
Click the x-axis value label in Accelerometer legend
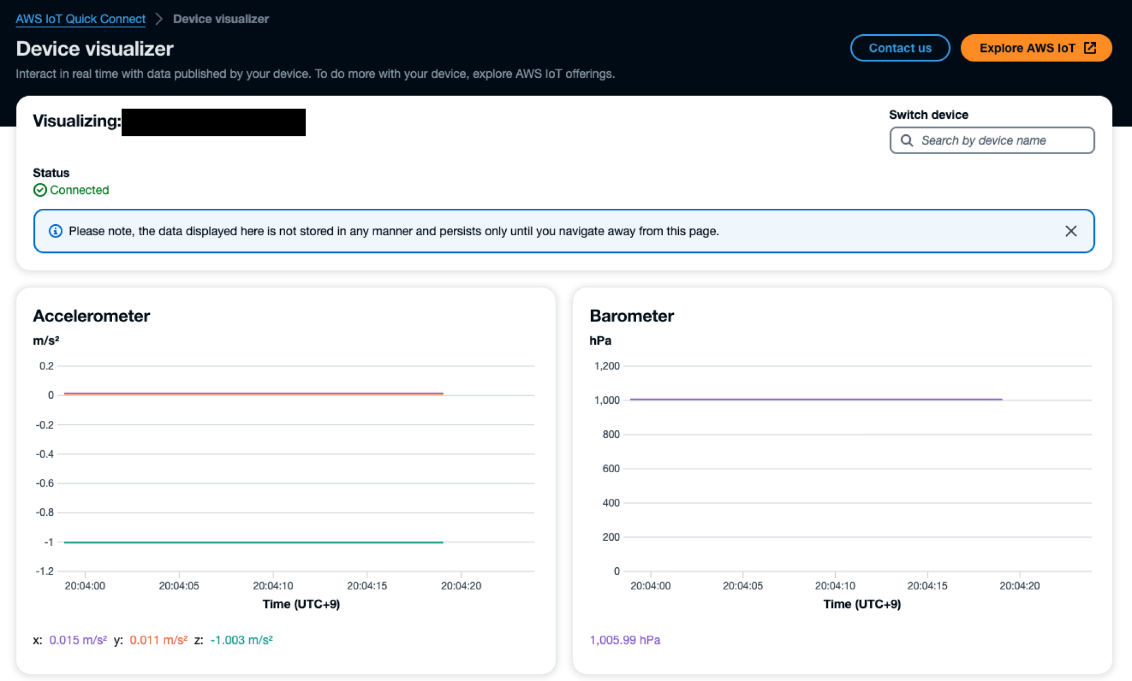click(77, 640)
